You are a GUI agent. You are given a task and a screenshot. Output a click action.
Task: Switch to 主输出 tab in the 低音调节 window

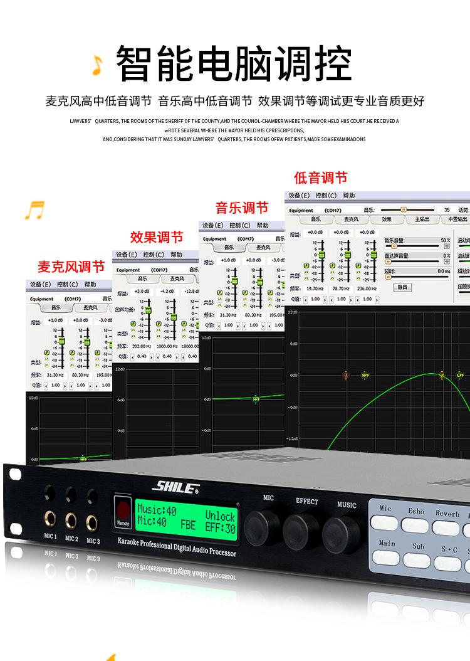(422, 219)
